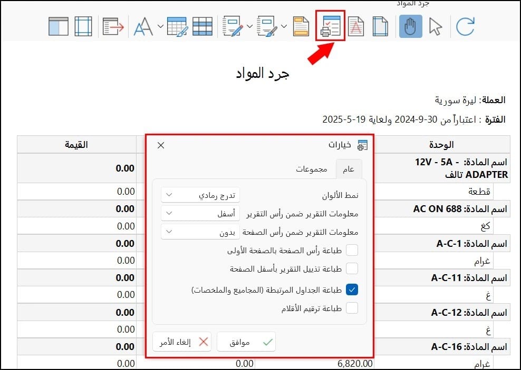Click the first layout panel toolbar icon
The image size is (521, 370).
[58, 26]
